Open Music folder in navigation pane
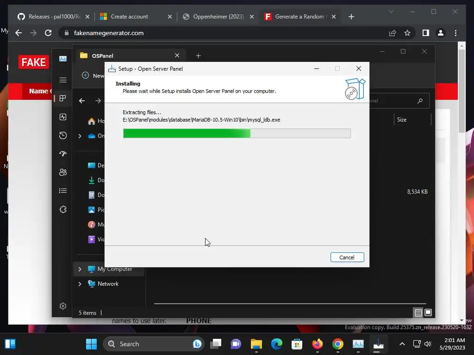474x355 pixels. [x=96, y=225]
